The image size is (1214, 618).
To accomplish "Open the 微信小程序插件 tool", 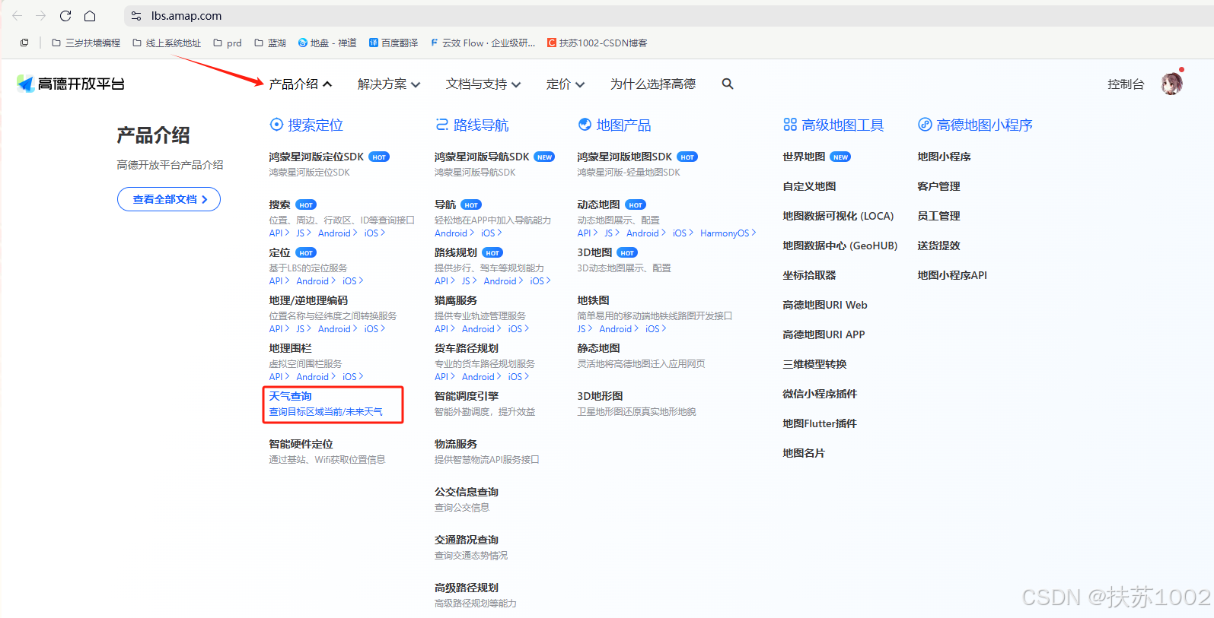I will (x=820, y=394).
